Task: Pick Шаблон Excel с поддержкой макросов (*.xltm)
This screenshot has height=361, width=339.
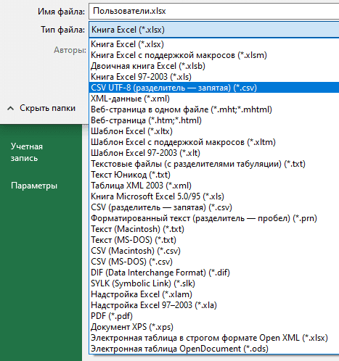Action: coord(214,142)
